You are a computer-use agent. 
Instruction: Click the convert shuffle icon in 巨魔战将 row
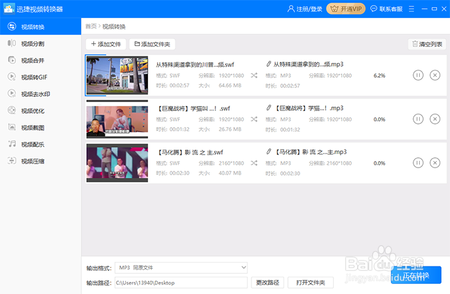(x=254, y=119)
